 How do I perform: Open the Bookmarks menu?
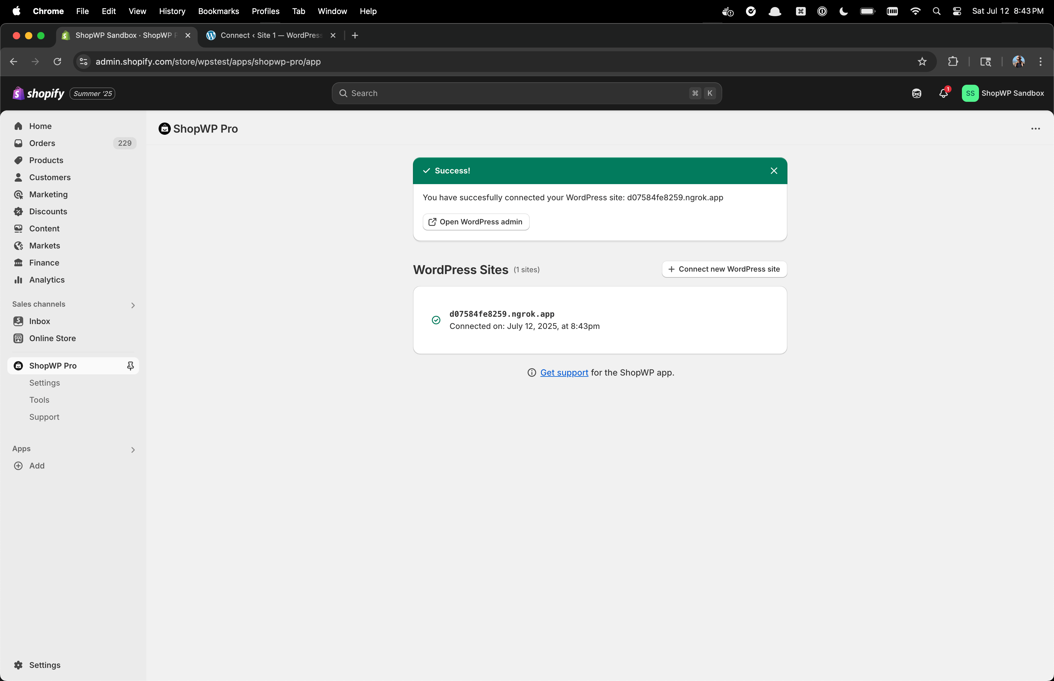[x=218, y=11]
